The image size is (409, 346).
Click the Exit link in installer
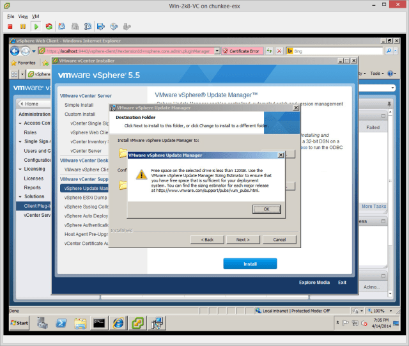(342, 283)
